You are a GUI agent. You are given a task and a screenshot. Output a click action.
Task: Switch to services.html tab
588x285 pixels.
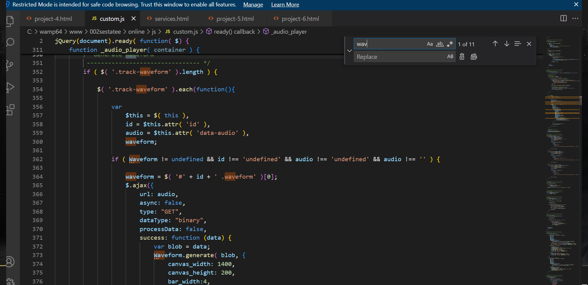(x=171, y=19)
